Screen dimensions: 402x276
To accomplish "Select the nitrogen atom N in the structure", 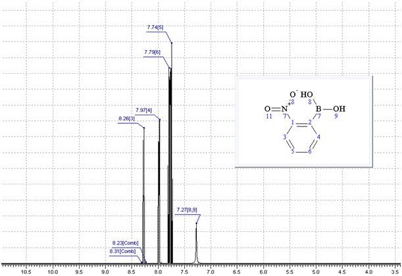I will click(285, 109).
